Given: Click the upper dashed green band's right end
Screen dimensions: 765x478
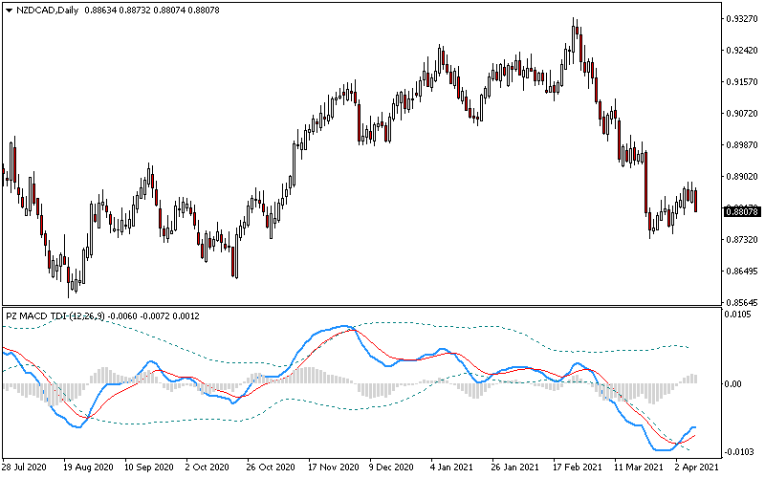Looking at the screenshot, I should pos(688,347).
